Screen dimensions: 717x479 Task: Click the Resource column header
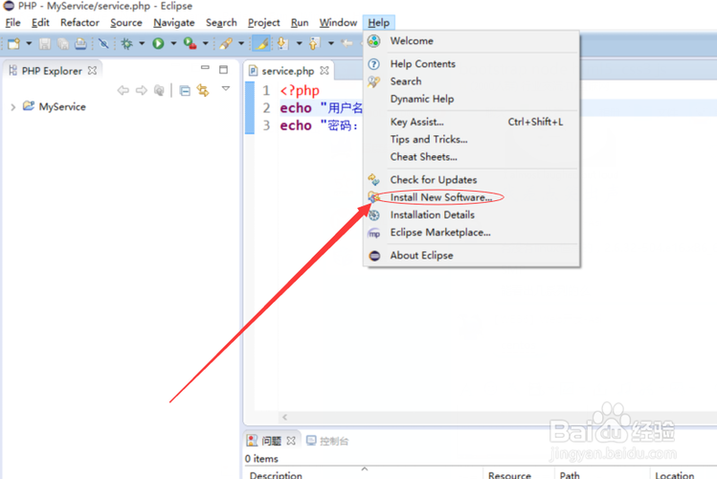pyautogui.click(x=509, y=475)
